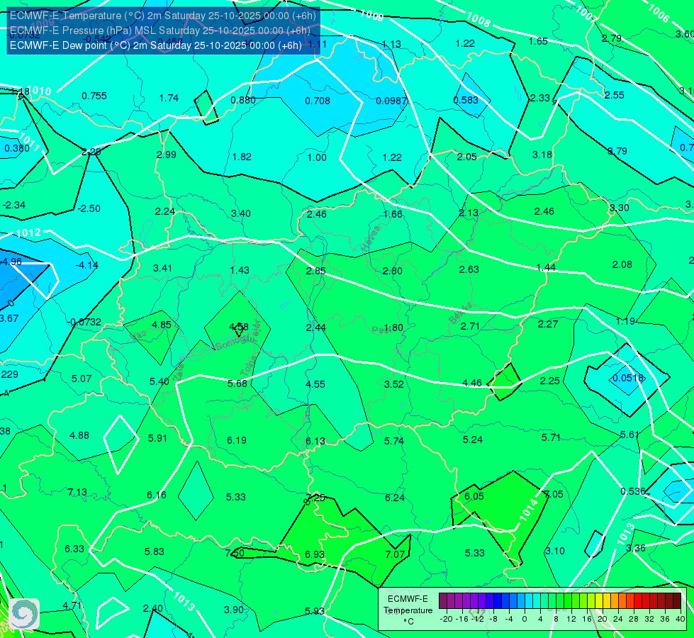This screenshot has height=638, width=694.
Task: Click the negative value -2.50
Action: tap(89, 208)
